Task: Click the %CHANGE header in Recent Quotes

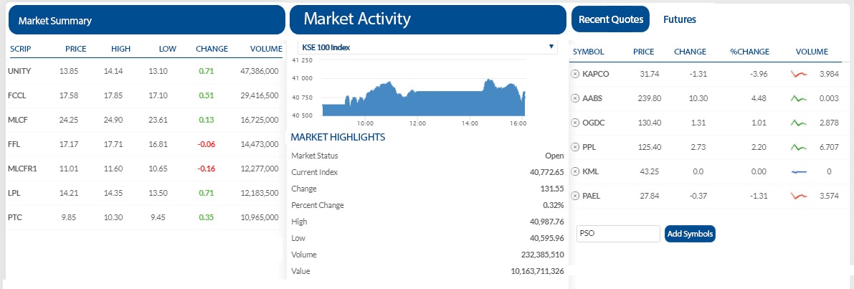Action: [750, 52]
